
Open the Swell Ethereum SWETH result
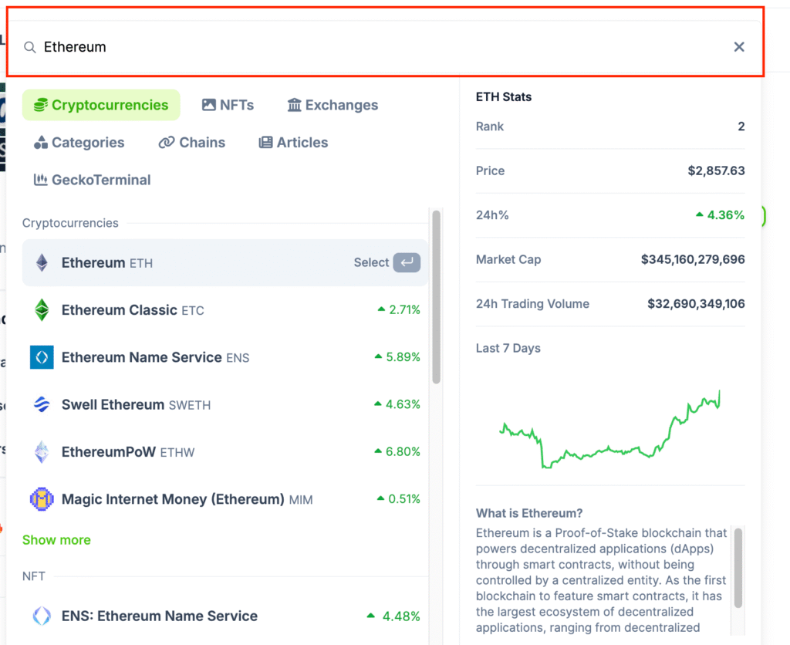pyautogui.click(x=225, y=404)
